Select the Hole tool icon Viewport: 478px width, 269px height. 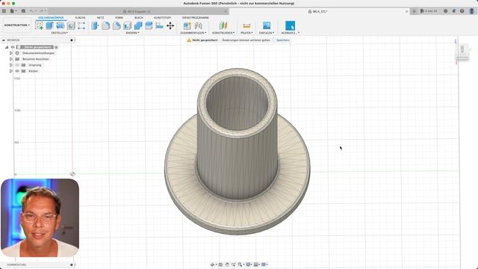(x=71, y=25)
